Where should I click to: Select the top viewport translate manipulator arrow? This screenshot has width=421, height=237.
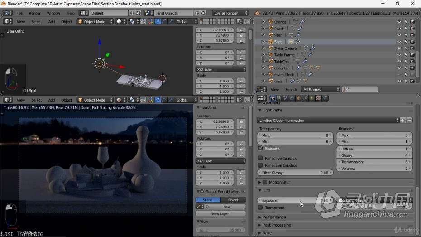[158, 21]
